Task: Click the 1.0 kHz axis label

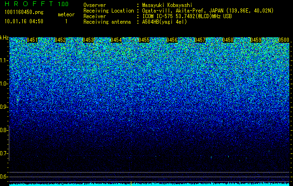Action: 4,84
